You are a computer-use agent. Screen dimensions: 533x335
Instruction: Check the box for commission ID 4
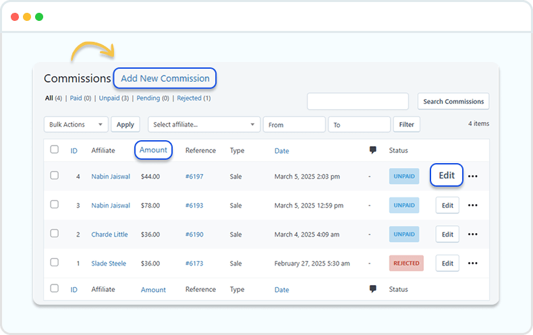click(55, 175)
